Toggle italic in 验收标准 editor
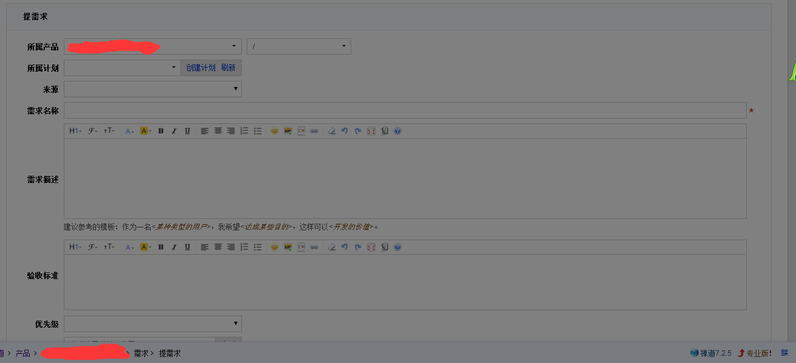The width and height of the screenshot is (796, 363). pyautogui.click(x=174, y=247)
